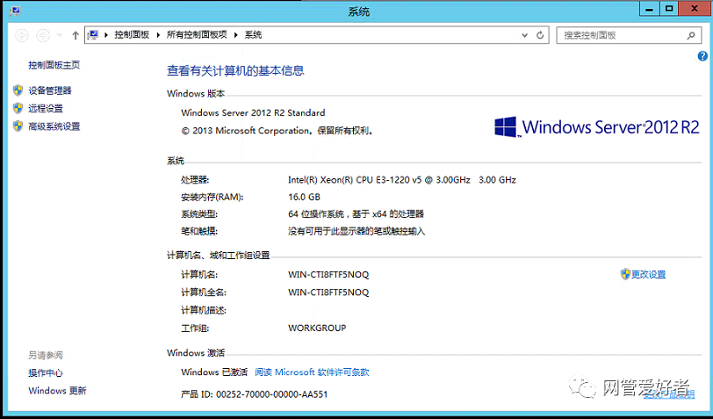Image resolution: width=713 pixels, height=419 pixels.
Task: Open 高级系统设置 link
Action: pos(54,126)
